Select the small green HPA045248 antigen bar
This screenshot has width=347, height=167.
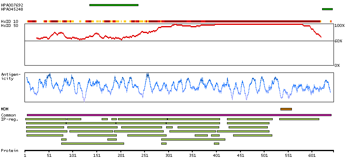pos(327,9)
